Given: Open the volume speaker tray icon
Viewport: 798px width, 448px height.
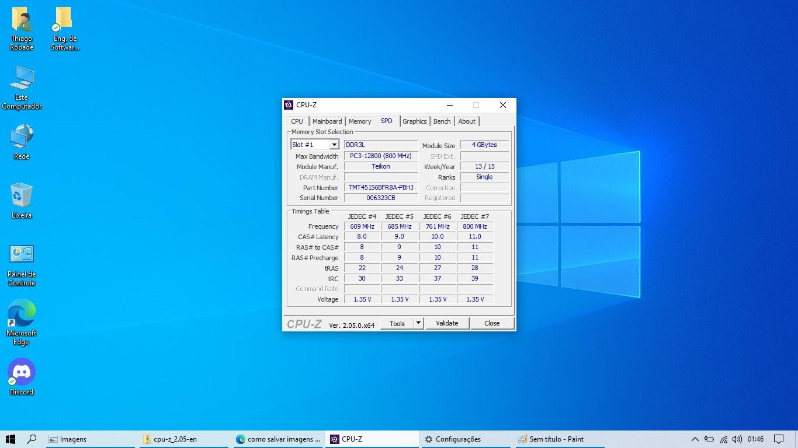Looking at the screenshot, I should pos(737,439).
